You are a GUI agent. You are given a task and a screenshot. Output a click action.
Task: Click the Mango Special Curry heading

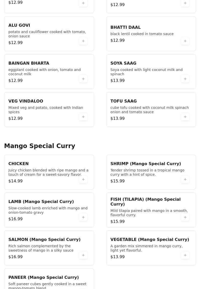point(40,146)
